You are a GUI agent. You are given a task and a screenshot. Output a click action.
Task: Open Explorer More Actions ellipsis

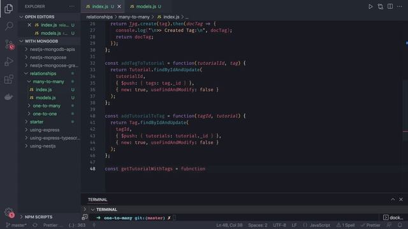tap(72, 6)
